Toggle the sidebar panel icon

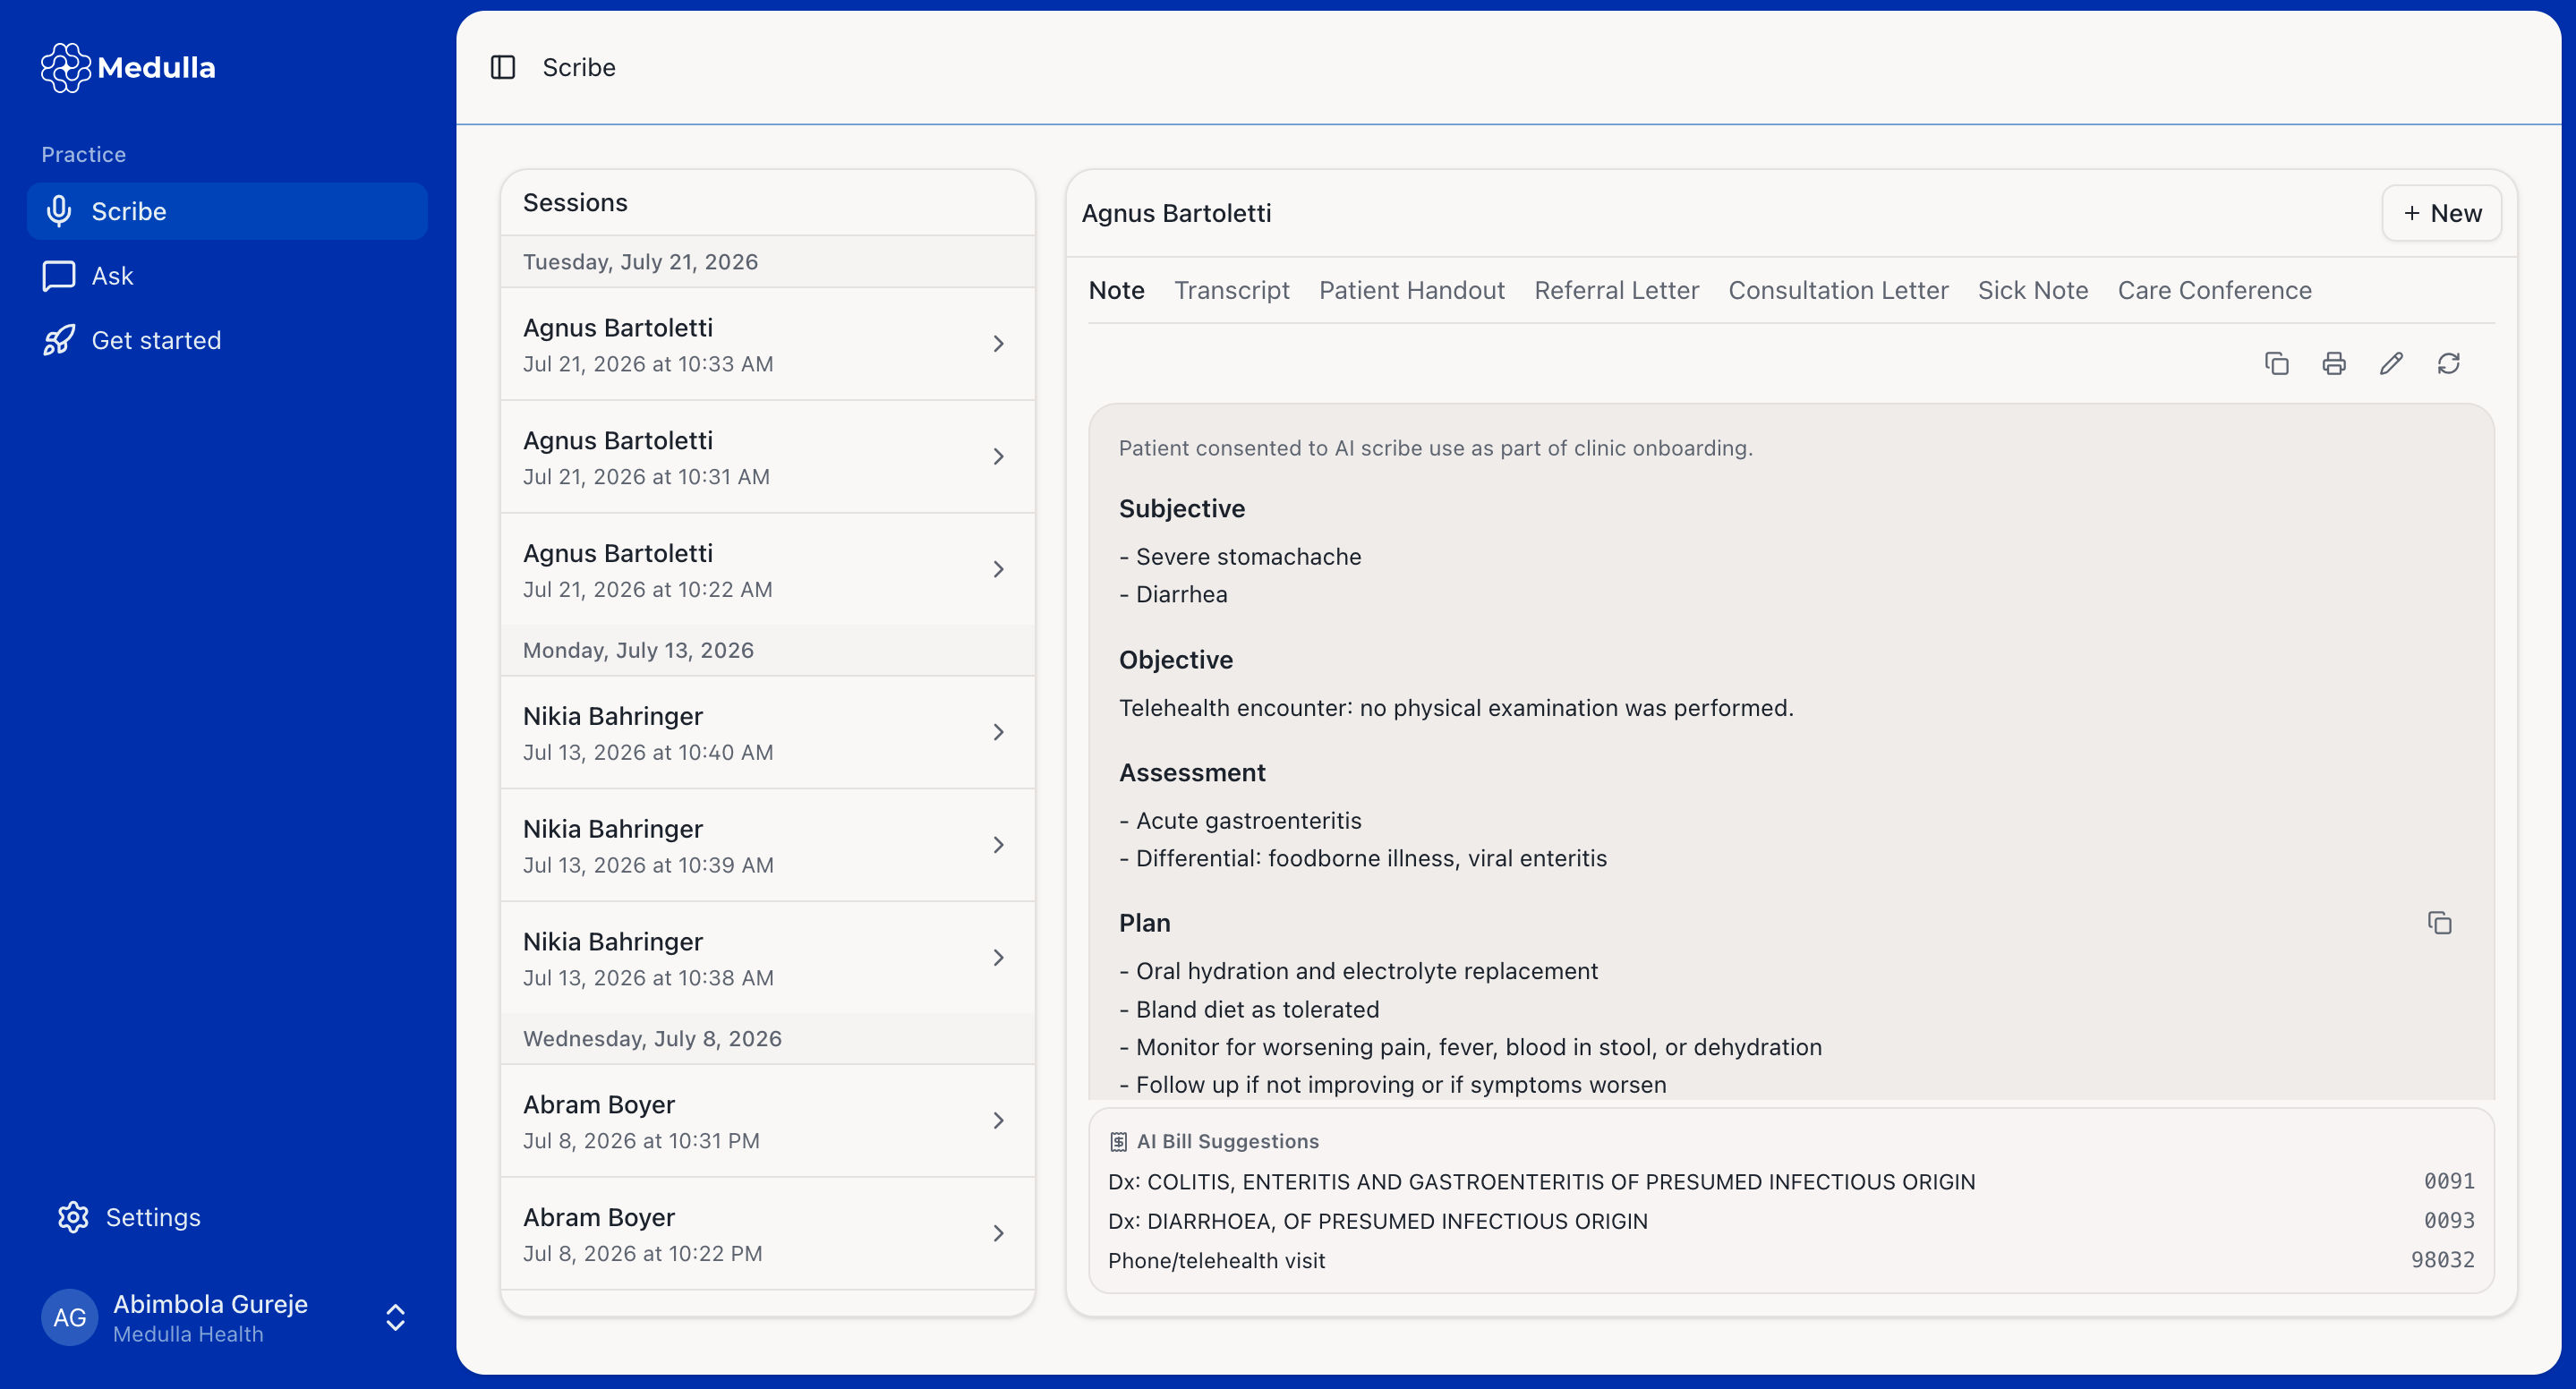tap(503, 67)
